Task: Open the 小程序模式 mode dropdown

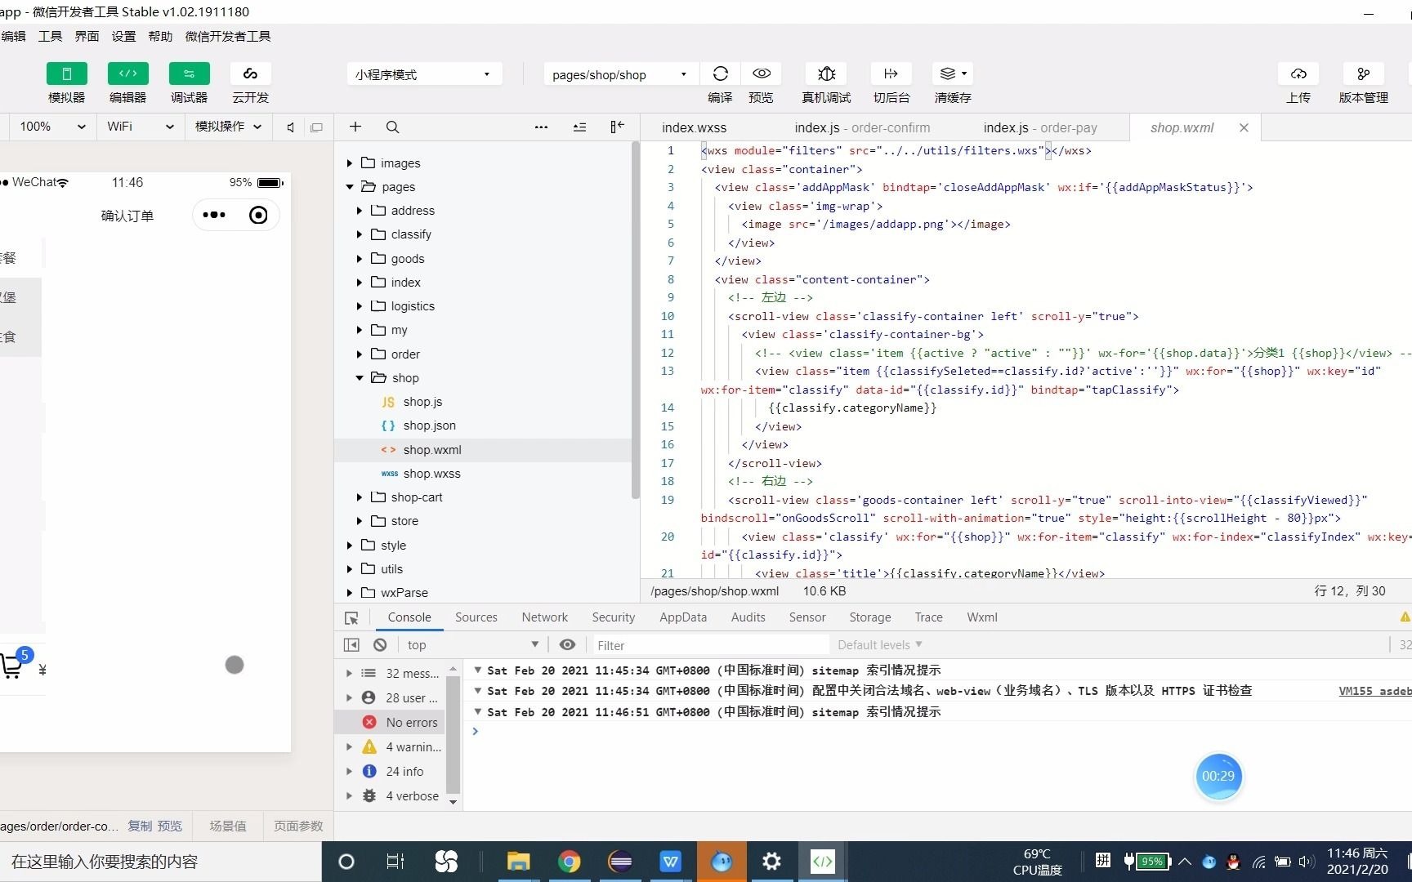Action: [422, 73]
